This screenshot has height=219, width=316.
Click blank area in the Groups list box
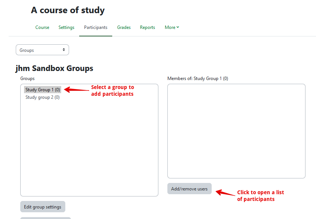(x=89, y=150)
